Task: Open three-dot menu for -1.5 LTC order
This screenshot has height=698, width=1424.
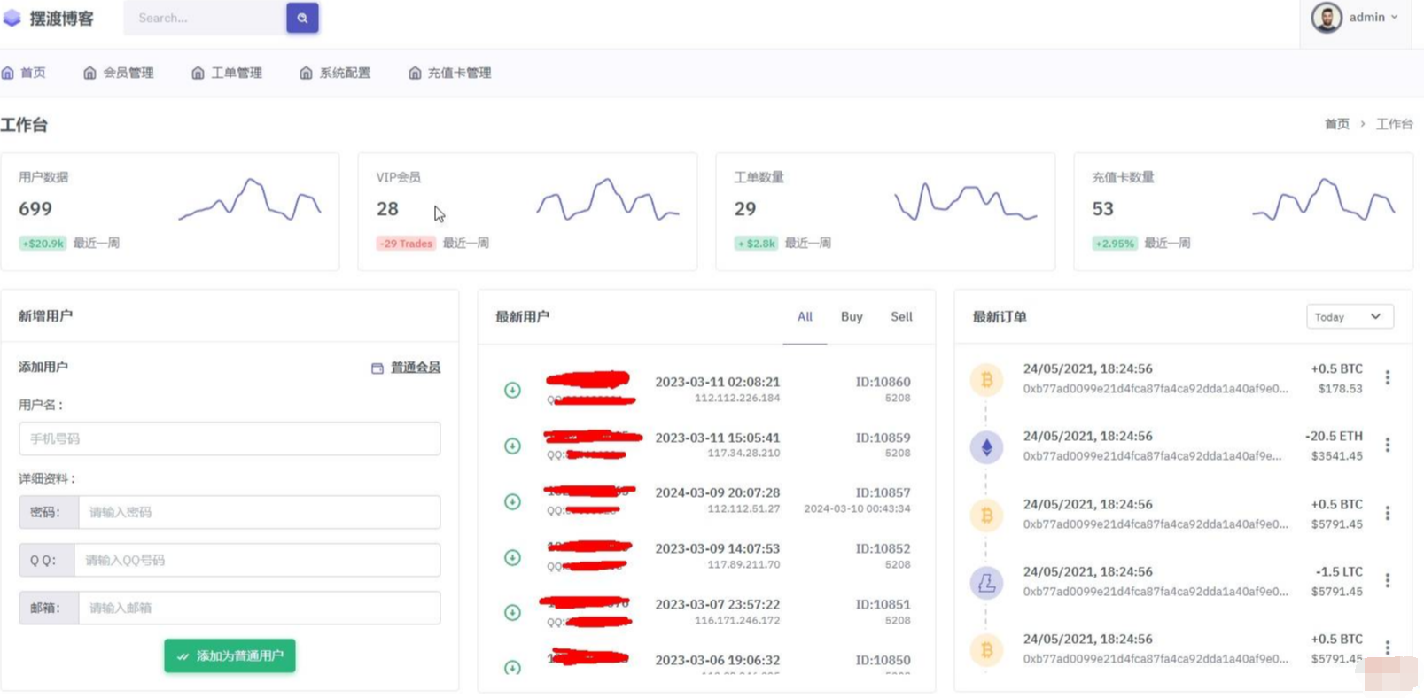Action: click(x=1388, y=580)
